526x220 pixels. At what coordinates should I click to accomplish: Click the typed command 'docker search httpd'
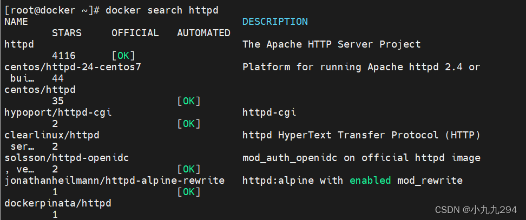(x=162, y=10)
